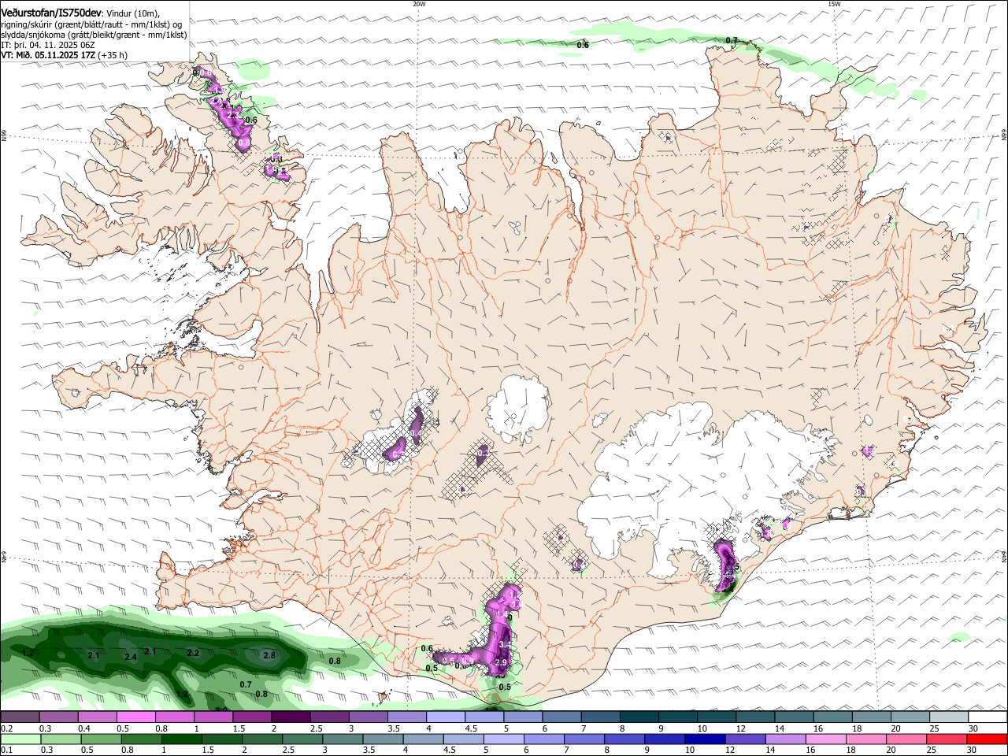Pick the pale green 0.1 swatch, lower row
This screenshot has width=1008, height=756.
[20, 739]
